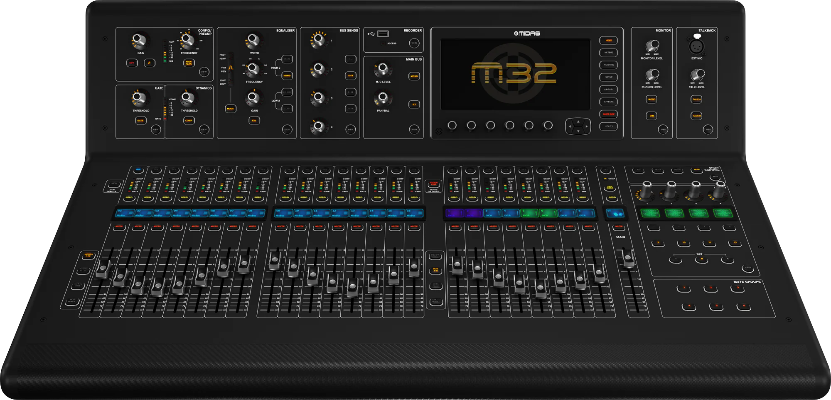Toggle the GATE button on
The height and width of the screenshot is (400, 831).
click(x=140, y=121)
